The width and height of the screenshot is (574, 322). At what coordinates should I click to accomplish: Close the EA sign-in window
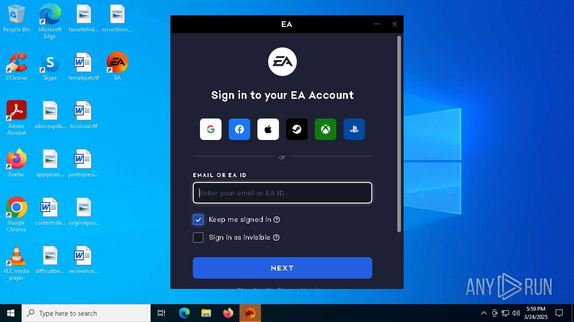point(395,24)
